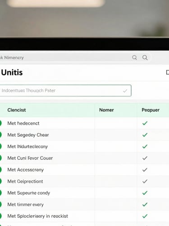The image size is (169, 226).
Task: Click the 'Nimencry' search field
Action: point(75,57)
